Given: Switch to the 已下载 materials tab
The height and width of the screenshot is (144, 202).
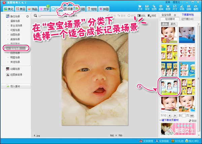Looking at the screenshot, I should (x=187, y=20).
